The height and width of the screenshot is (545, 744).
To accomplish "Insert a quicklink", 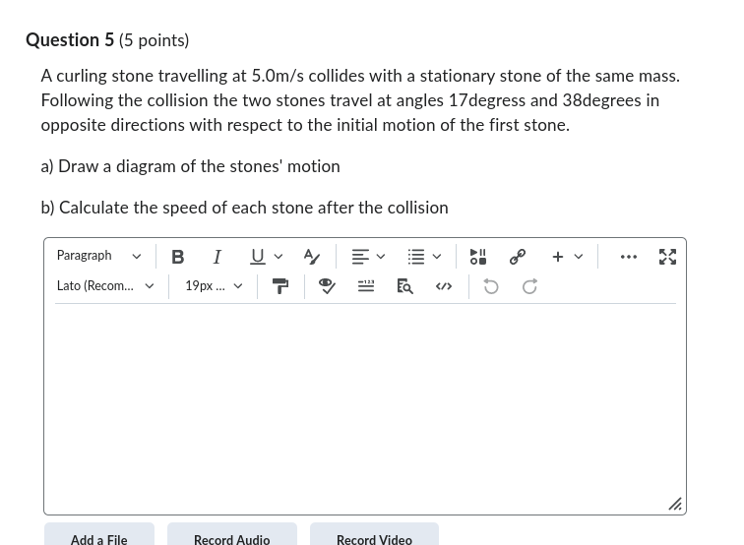I will click(x=518, y=257).
